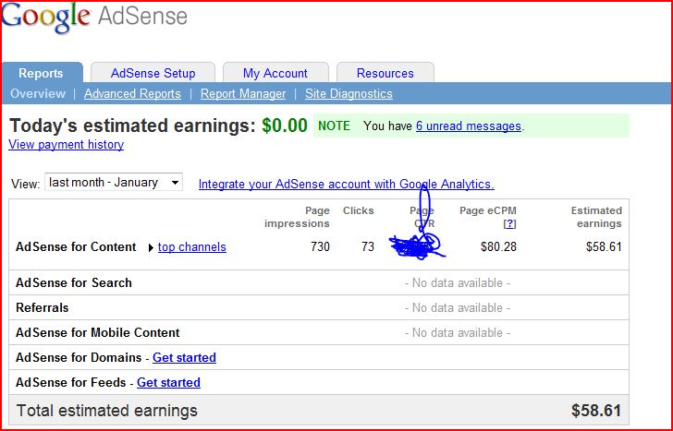Open Advanced Reports

pyautogui.click(x=132, y=93)
